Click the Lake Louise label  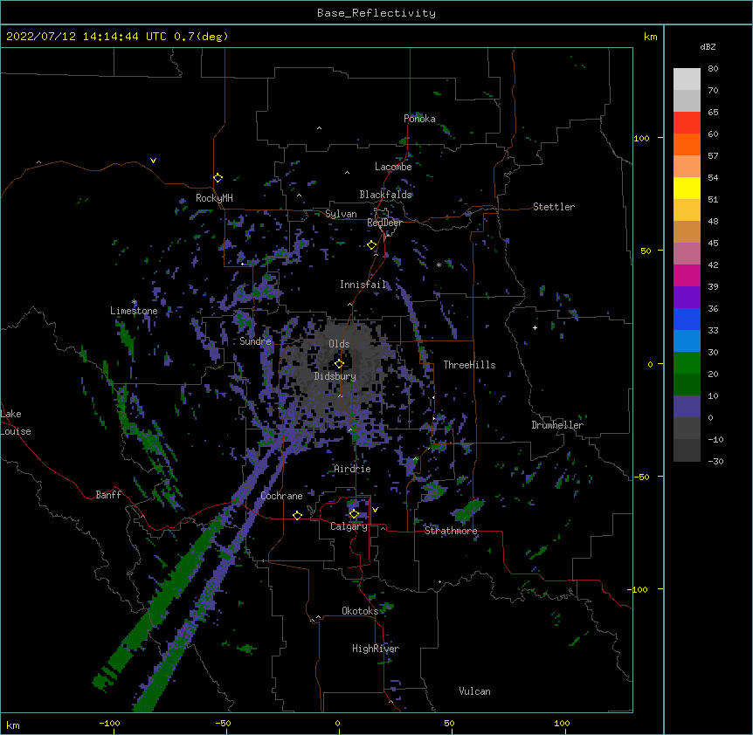pyautogui.click(x=16, y=422)
